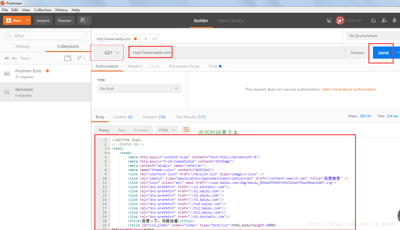Switch to Preview response view

click(141, 130)
